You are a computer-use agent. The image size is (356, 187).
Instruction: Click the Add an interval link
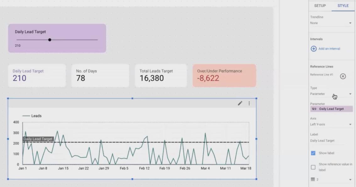[328, 48]
